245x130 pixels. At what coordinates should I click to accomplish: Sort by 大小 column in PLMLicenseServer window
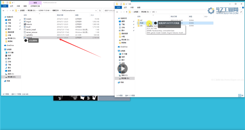coord(92,15)
